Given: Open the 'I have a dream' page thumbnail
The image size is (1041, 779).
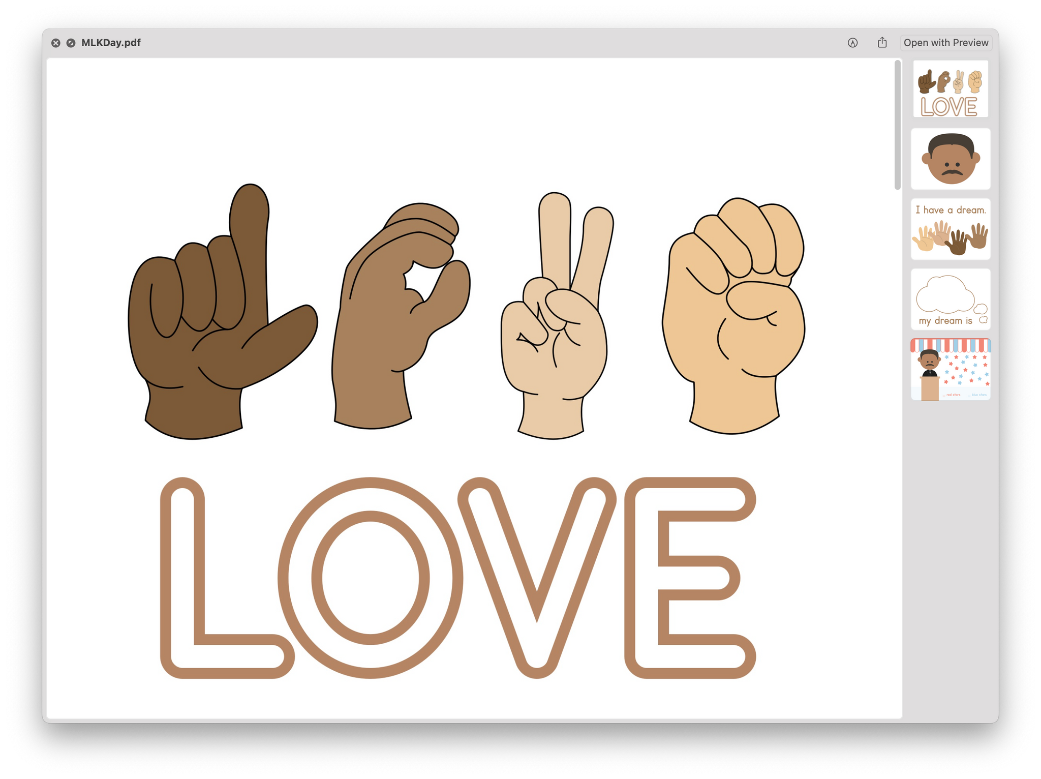Looking at the screenshot, I should coord(950,229).
